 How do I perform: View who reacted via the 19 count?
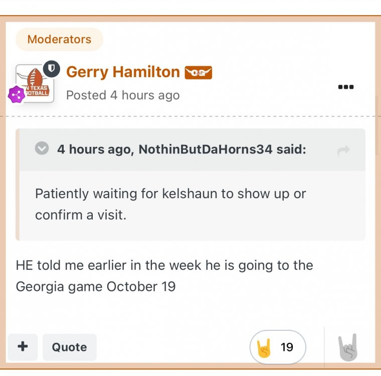click(x=287, y=347)
